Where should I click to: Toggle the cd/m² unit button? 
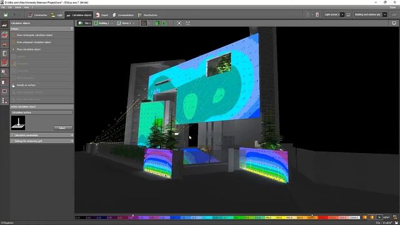pyautogui.click(x=386, y=217)
